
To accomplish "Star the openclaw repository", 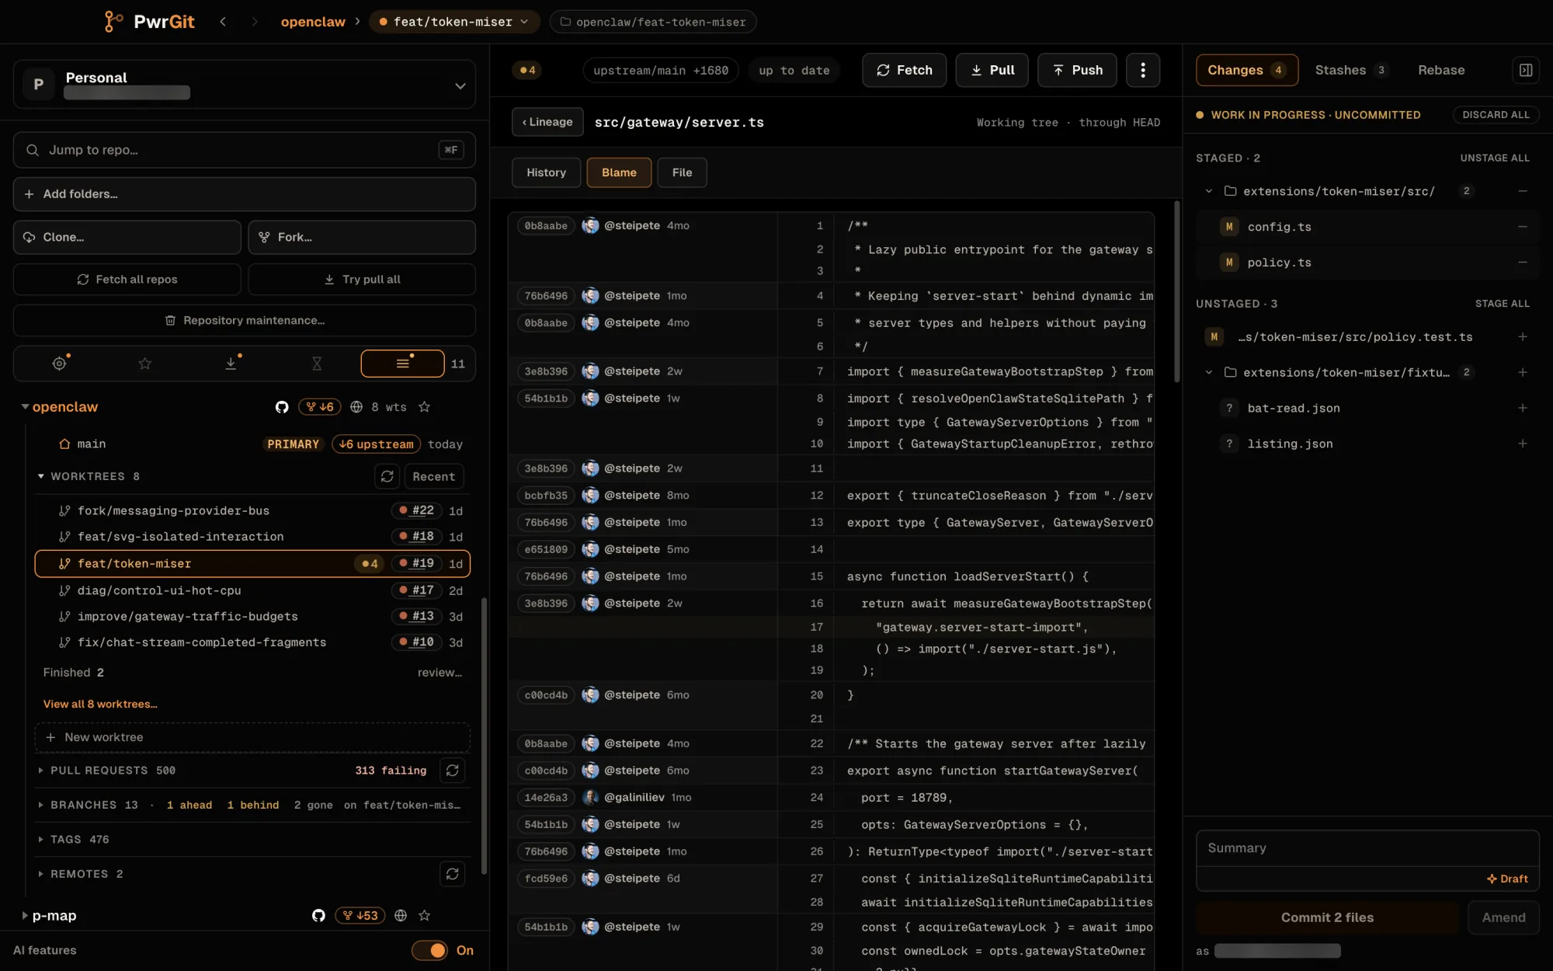I will (x=424, y=407).
